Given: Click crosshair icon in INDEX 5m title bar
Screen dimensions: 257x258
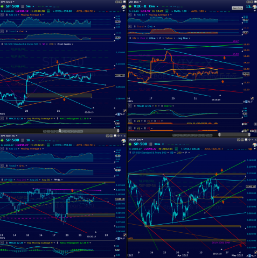Looking at the screenshot, I should 249,140.
